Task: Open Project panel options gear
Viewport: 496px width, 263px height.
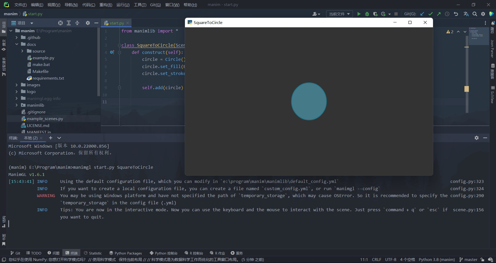Action: click(x=88, y=23)
